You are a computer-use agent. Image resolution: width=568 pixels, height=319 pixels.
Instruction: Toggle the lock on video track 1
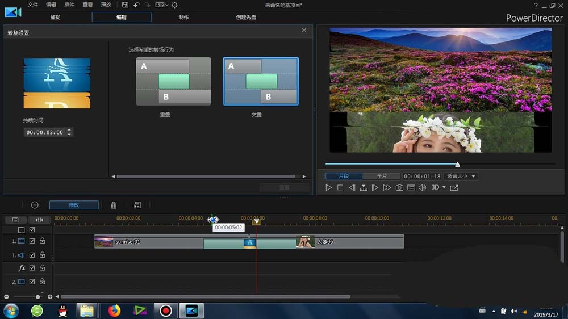click(42, 241)
